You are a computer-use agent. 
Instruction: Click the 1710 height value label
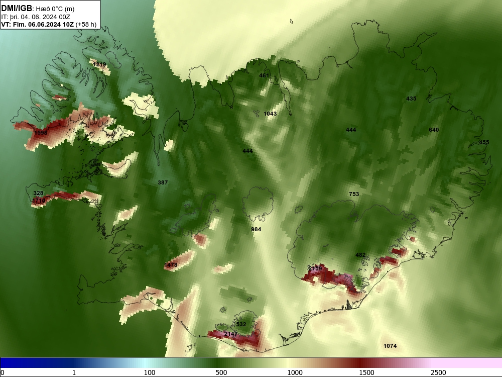pyautogui.click(x=39, y=201)
